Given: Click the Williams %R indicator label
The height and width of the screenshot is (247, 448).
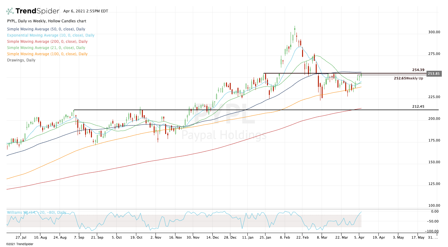Looking at the screenshot, I should pyautogui.click(x=37, y=213).
